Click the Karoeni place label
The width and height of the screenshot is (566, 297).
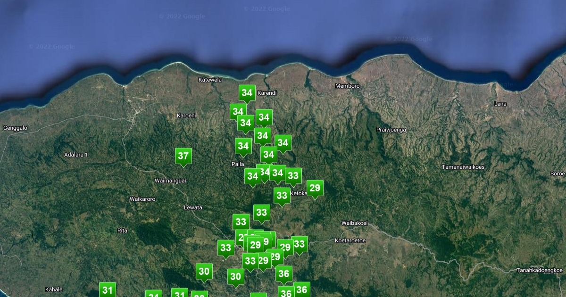click(186, 115)
